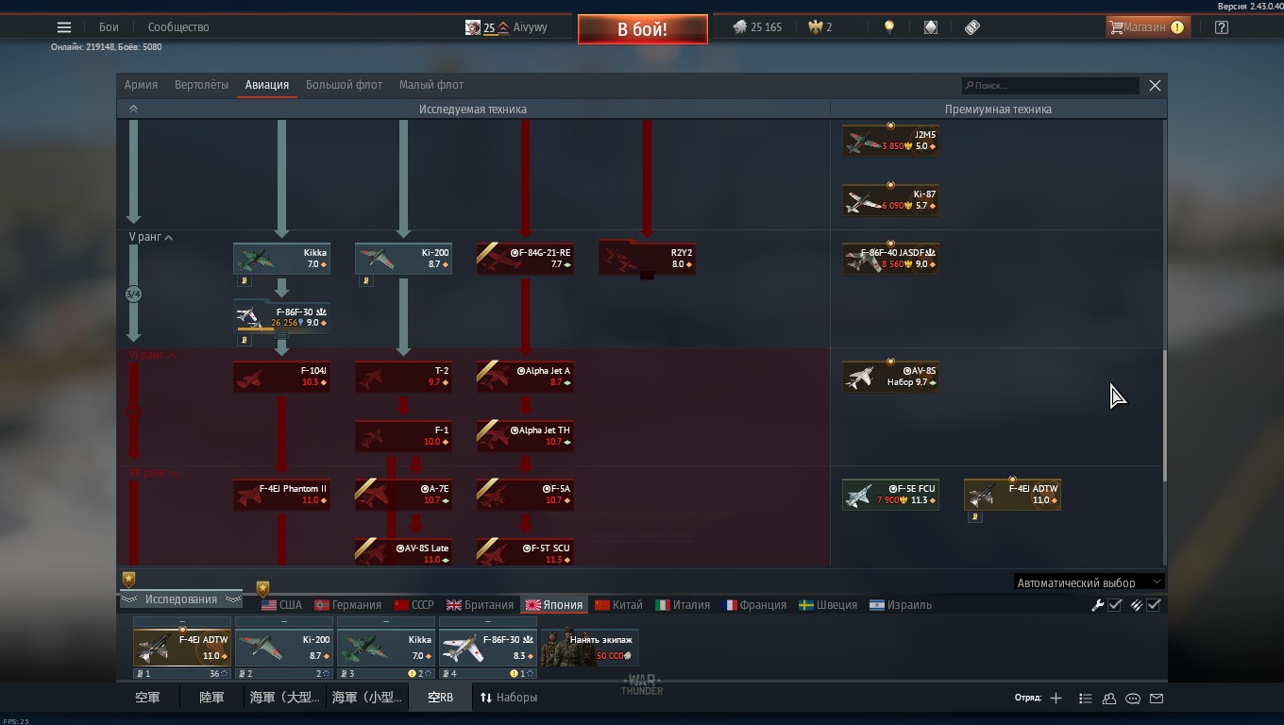Click the golden eagles balance icon

click(x=816, y=27)
